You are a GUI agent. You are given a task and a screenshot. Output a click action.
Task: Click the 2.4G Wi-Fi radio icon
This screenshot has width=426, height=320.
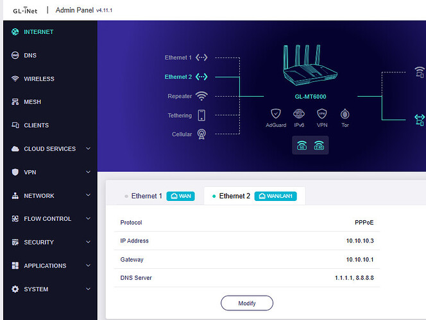click(319, 145)
